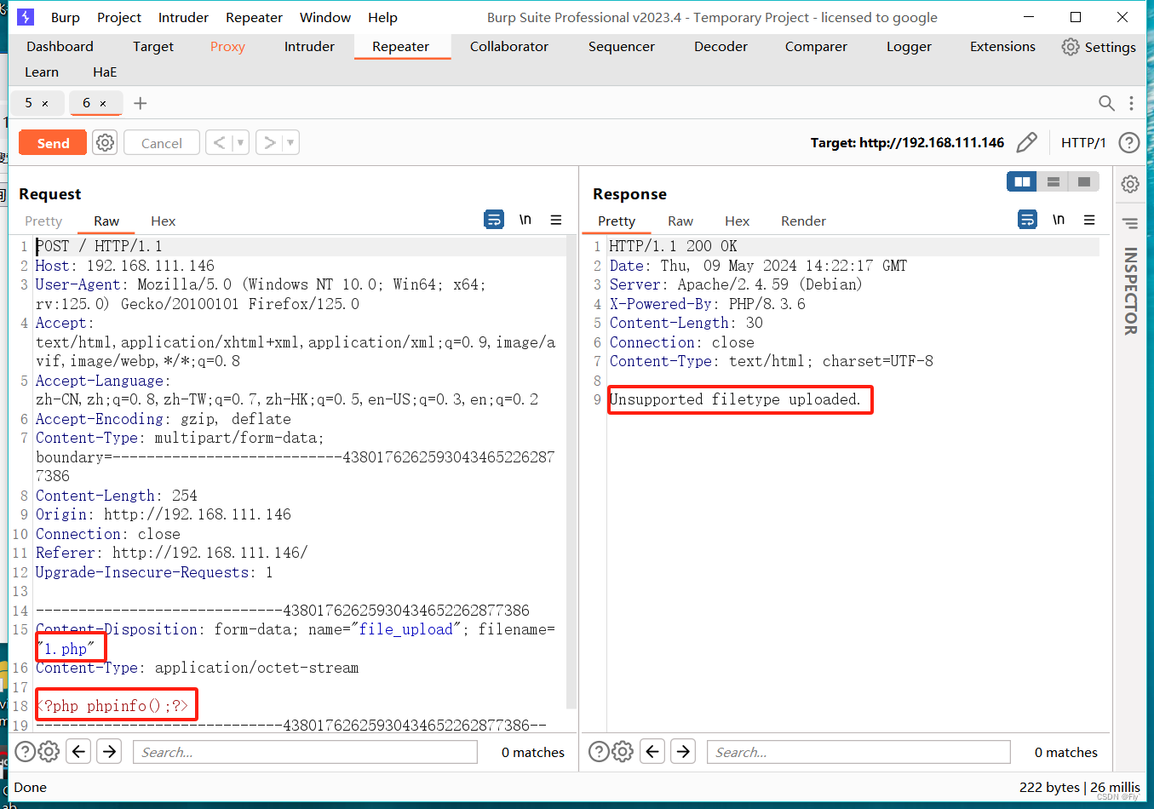Screen dimensions: 1154x809
Task: Switch to Dashboard tab
Action: click(60, 47)
